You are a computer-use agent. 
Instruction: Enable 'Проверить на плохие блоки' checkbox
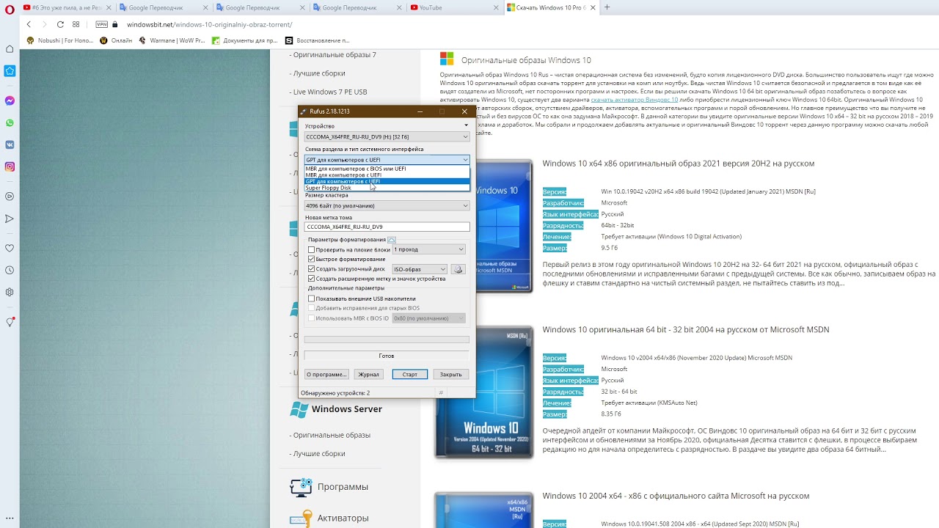[x=312, y=250]
